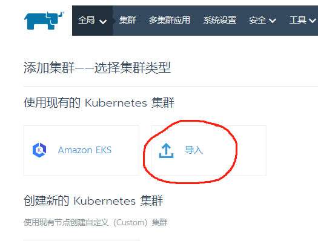
Task: Open the 集群 navigation item
Action: coord(128,20)
